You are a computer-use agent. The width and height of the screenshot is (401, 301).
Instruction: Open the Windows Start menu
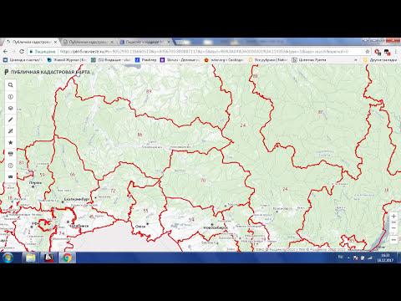[8, 258]
